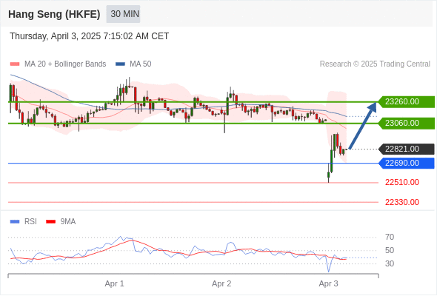This screenshot has height=296, width=437.
Task: Click the Research © 2025 Trading Central text
Action: 375,64
